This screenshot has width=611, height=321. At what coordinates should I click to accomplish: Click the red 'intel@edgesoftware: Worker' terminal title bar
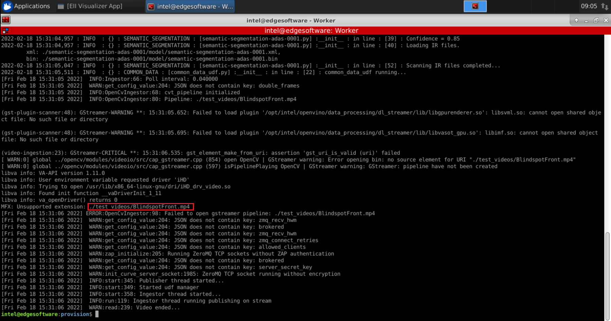coord(311,31)
